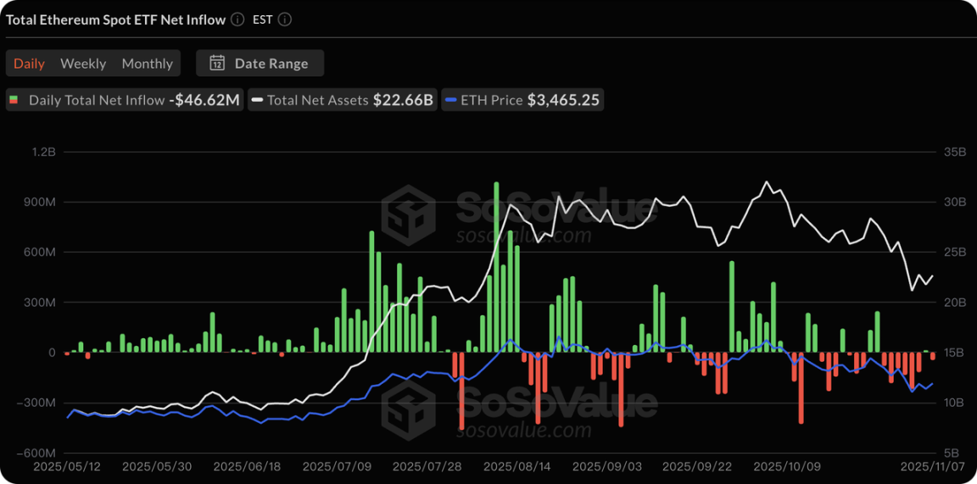Click the large red outflow bar near 2025/07/28

(462, 390)
